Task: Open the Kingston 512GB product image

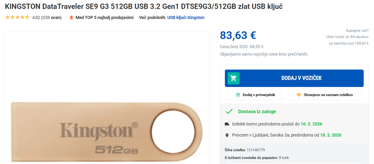Action: point(107,128)
